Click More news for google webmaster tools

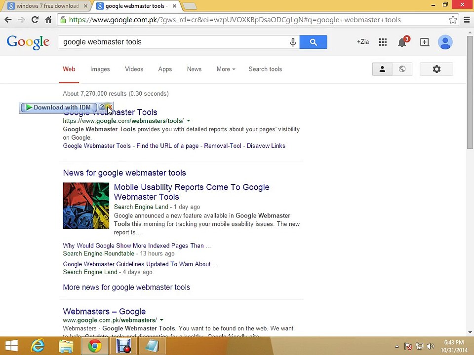(x=126, y=287)
